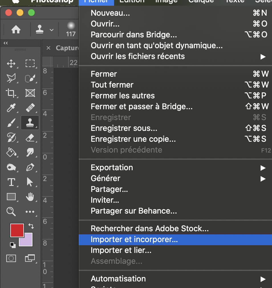Select the Smudge tool

pyautogui.click(x=30, y=152)
